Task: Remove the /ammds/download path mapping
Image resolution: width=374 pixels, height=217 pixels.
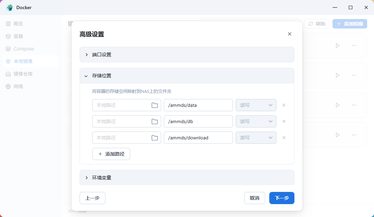Action: 284,138
